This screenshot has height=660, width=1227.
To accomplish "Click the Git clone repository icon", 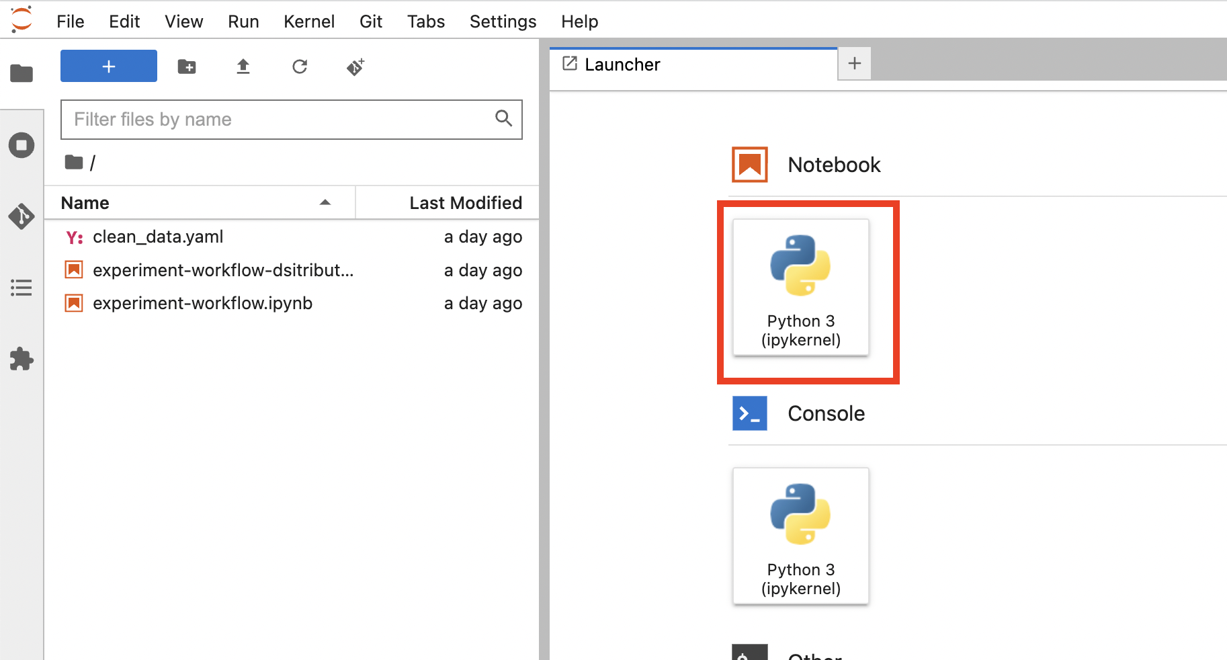I will (355, 67).
